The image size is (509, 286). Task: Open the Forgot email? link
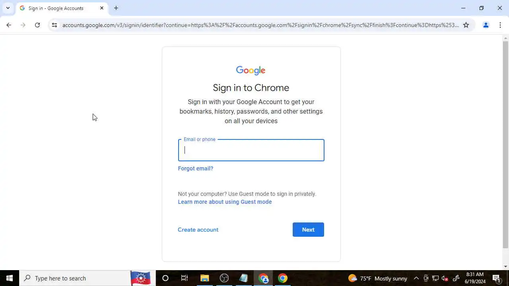pos(196,168)
